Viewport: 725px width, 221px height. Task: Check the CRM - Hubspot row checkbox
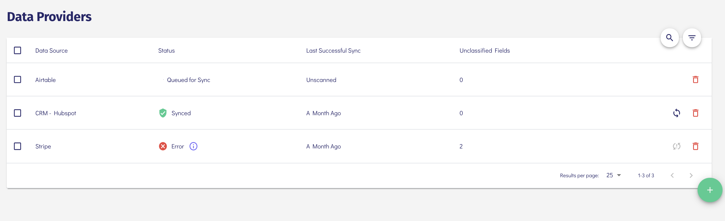(17, 113)
